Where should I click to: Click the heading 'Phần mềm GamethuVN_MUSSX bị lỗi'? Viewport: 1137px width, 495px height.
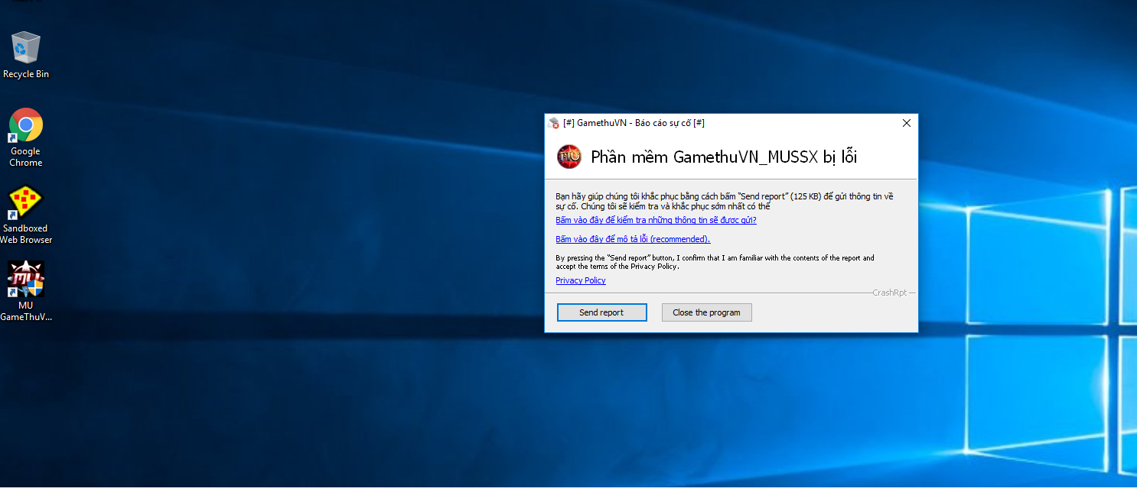724,157
